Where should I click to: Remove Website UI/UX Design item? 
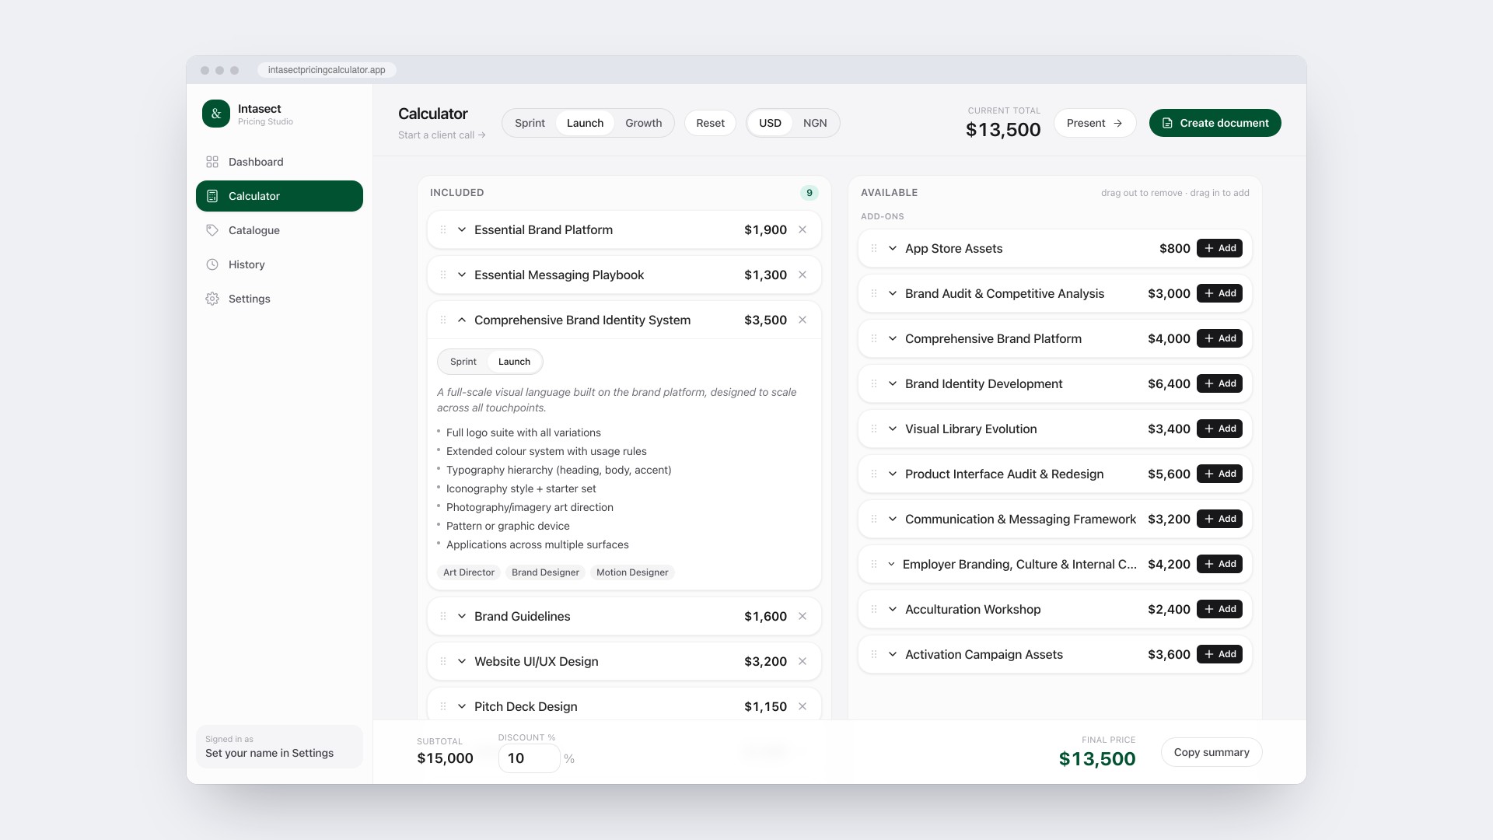pos(802,661)
